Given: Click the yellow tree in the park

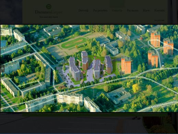Looking at the screenshot, I should pos(136,88).
